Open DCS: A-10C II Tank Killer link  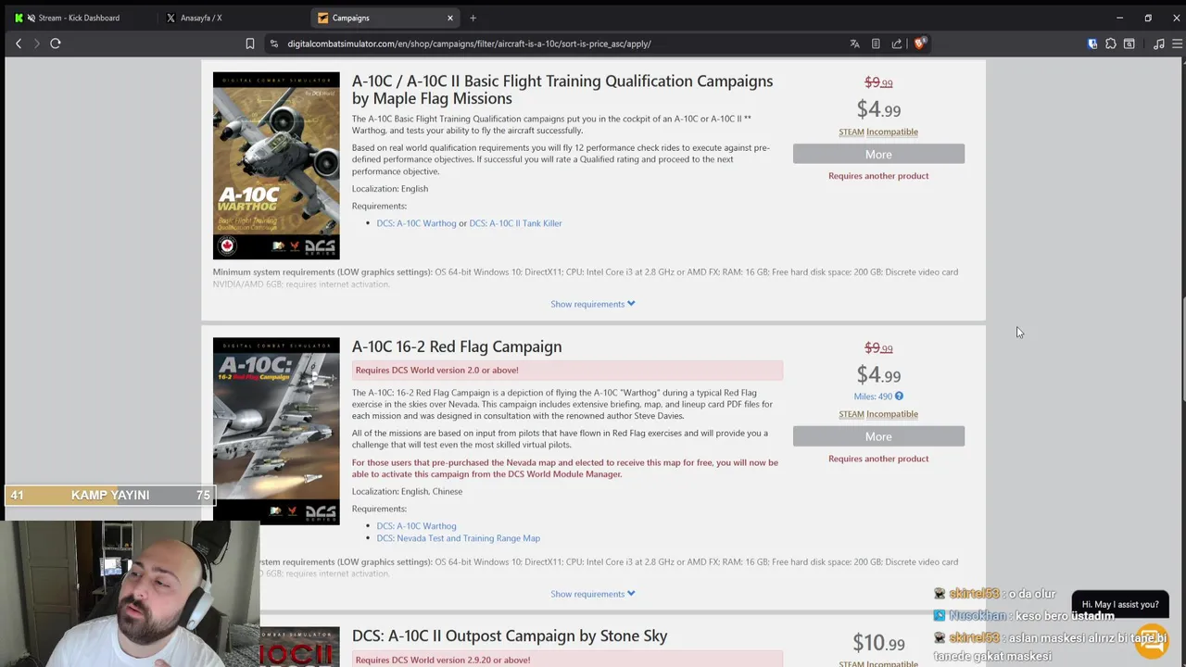coord(515,223)
